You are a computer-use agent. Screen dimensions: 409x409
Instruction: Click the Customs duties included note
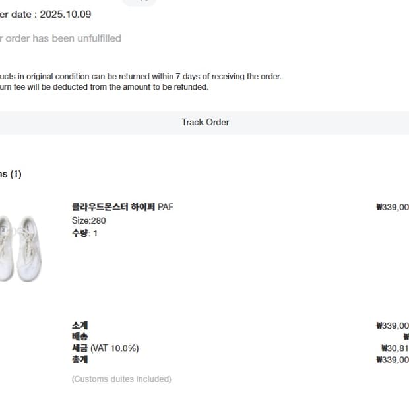pyautogui.click(x=121, y=379)
